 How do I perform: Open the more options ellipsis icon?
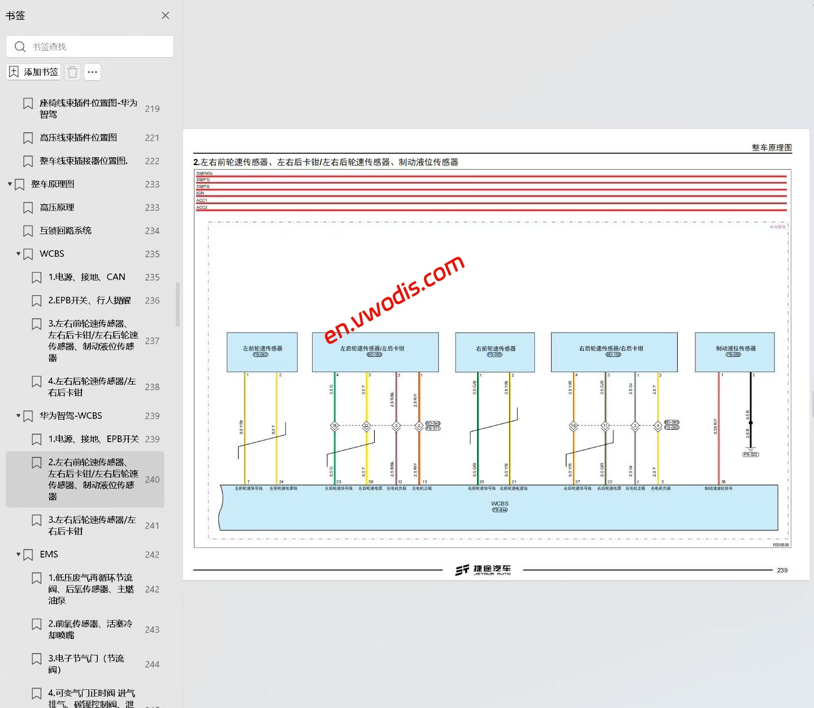pyautogui.click(x=92, y=72)
